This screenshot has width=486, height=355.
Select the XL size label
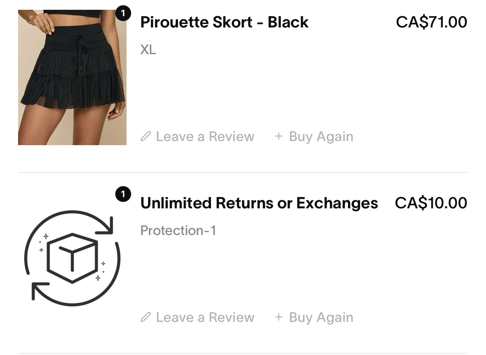148,50
